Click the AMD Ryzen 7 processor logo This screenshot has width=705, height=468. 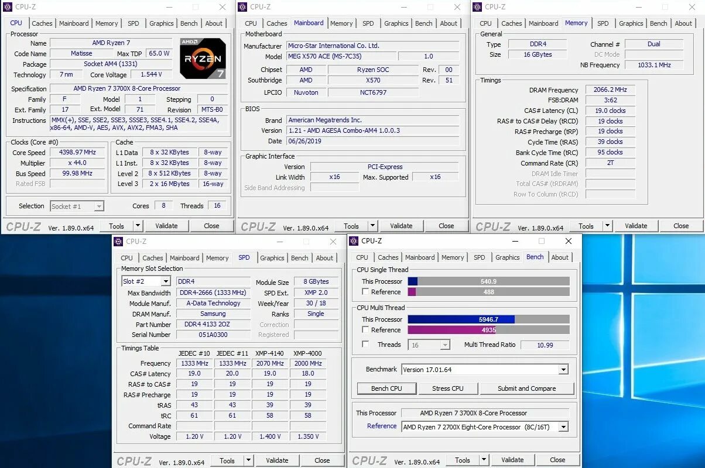[x=203, y=58]
